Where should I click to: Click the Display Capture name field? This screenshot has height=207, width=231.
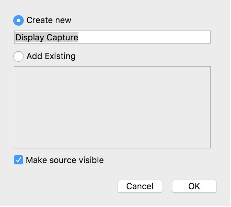pos(112,37)
